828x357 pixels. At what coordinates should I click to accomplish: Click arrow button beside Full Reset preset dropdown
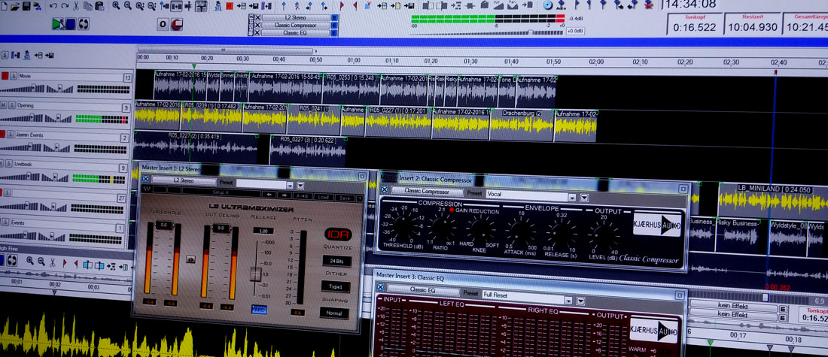click(580, 301)
